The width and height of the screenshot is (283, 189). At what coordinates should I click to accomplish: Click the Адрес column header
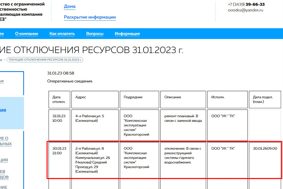pyautogui.click(x=95, y=99)
